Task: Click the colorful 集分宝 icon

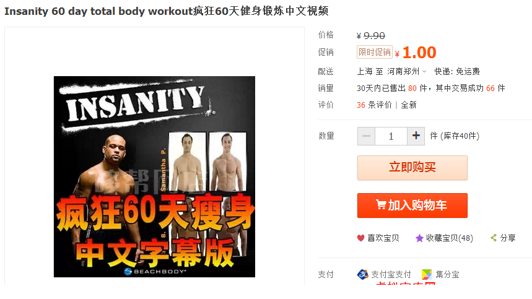Action: pos(427,274)
